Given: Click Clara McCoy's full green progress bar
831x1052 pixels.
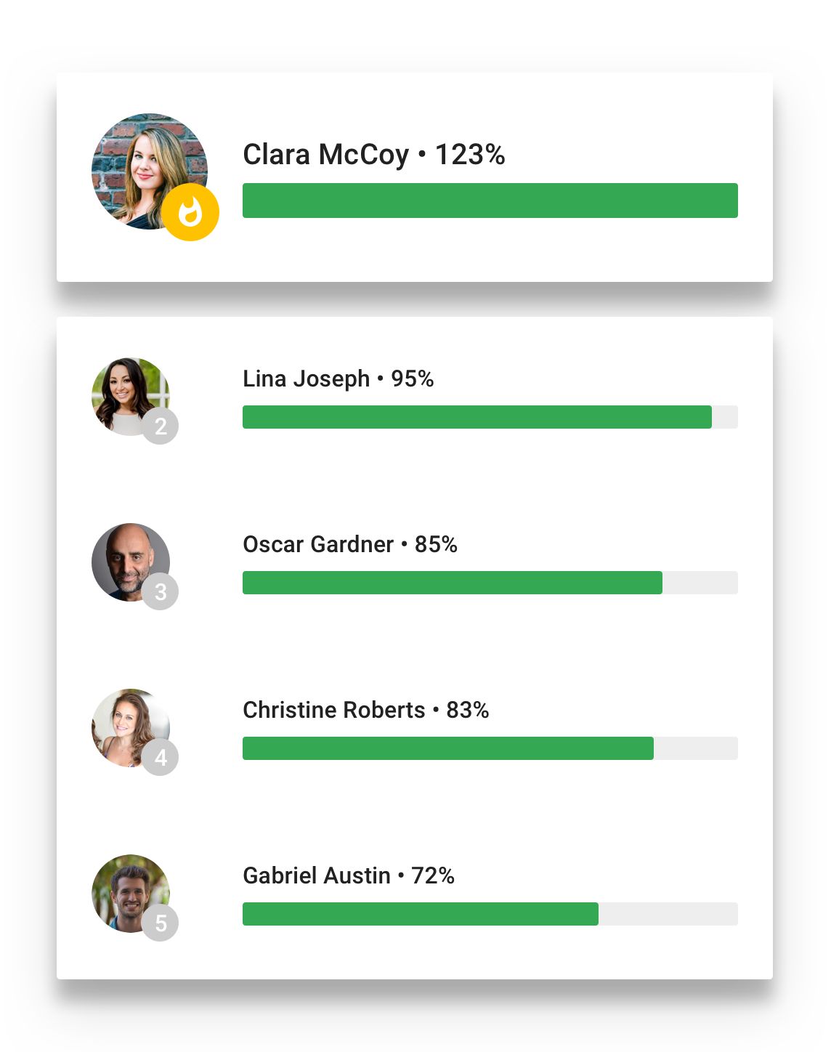Looking at the screenshot, I should coord(490,201).
